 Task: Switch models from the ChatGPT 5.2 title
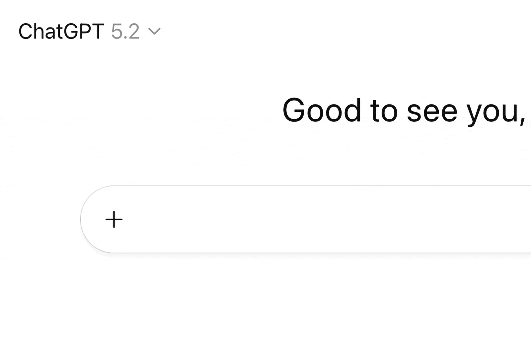click(89, 32)
